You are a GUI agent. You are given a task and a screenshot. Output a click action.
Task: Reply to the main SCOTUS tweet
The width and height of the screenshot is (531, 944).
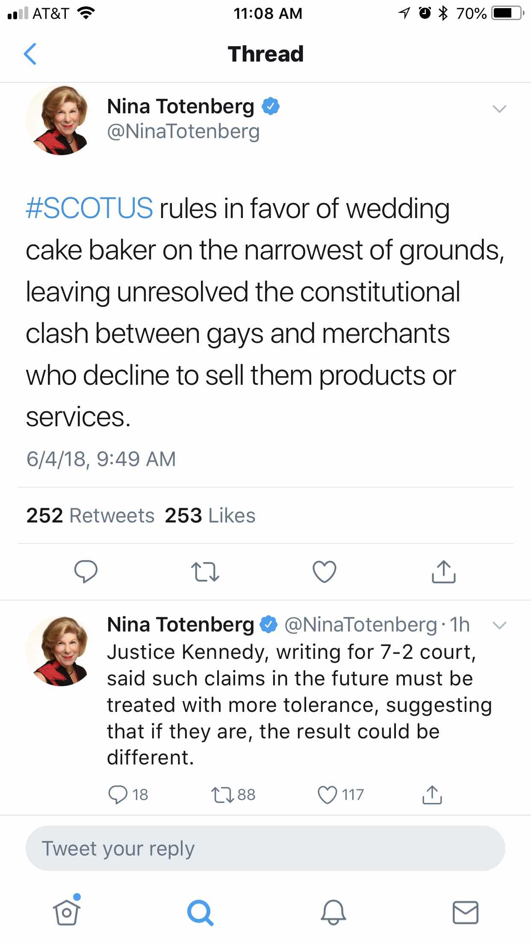click(86, 572)
